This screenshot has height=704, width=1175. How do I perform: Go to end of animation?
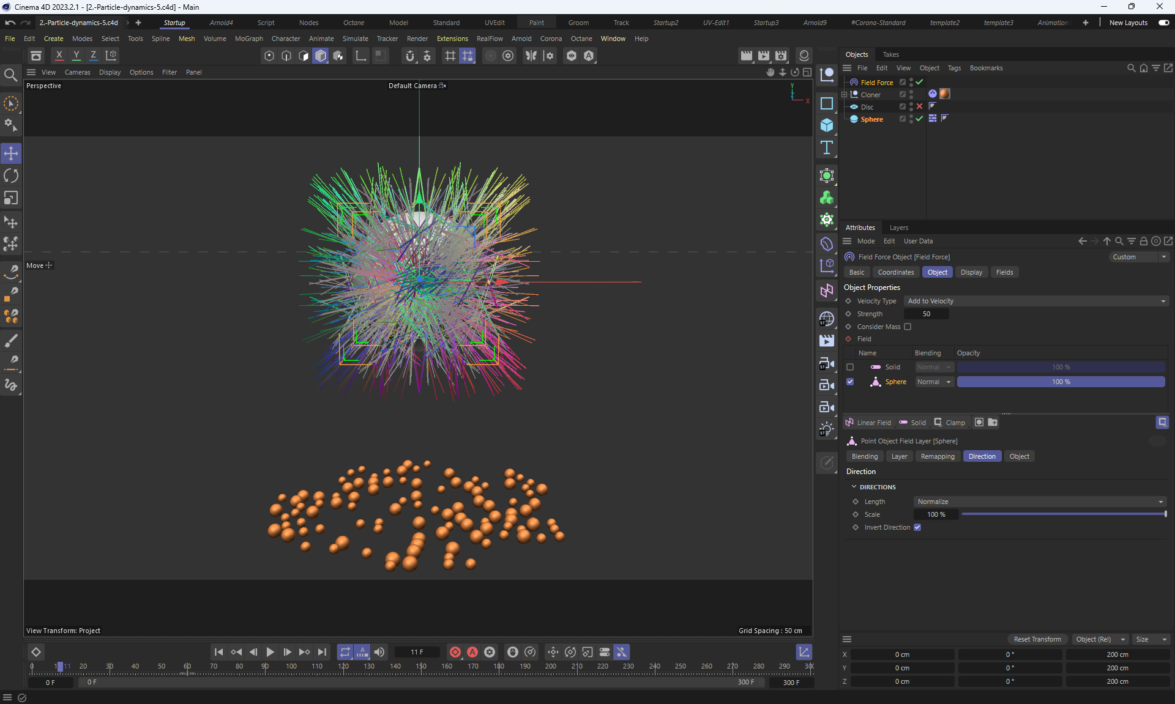coord(322,652)
